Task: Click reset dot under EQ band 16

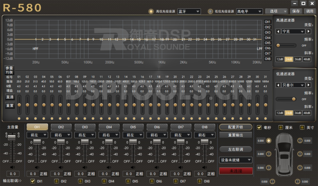Action: click(142, 119)
